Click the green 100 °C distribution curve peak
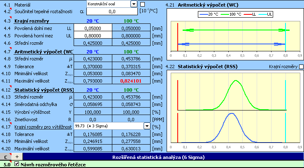Image resolution: width=304 pixels, height=168 pixels. pyautogui.click(x=236, y=81)
